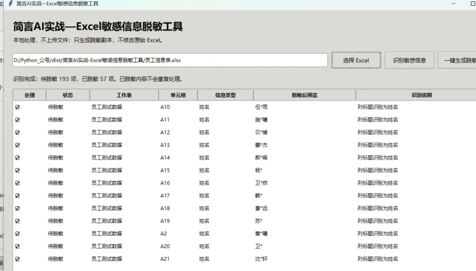Deselect the checkbox in row A14
476x271 pixels.
tap(17, 157)
